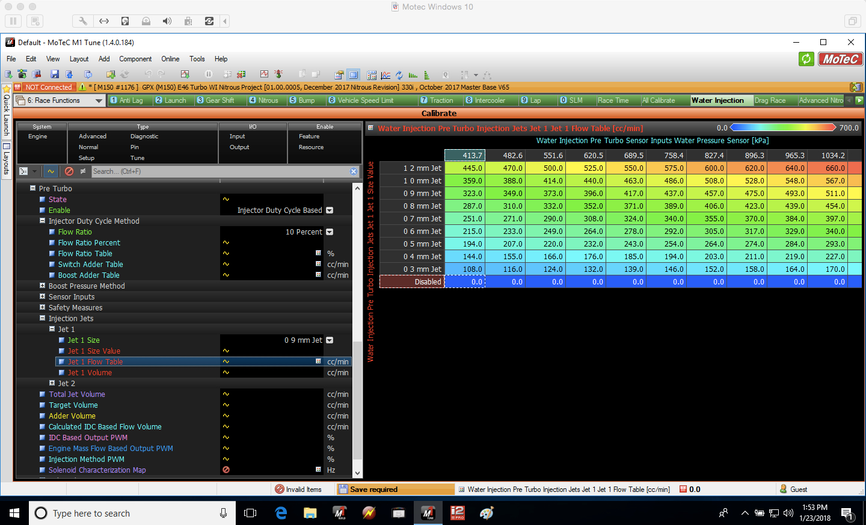Click the green refresh icon next to MoTeC logo

(806, 59)
